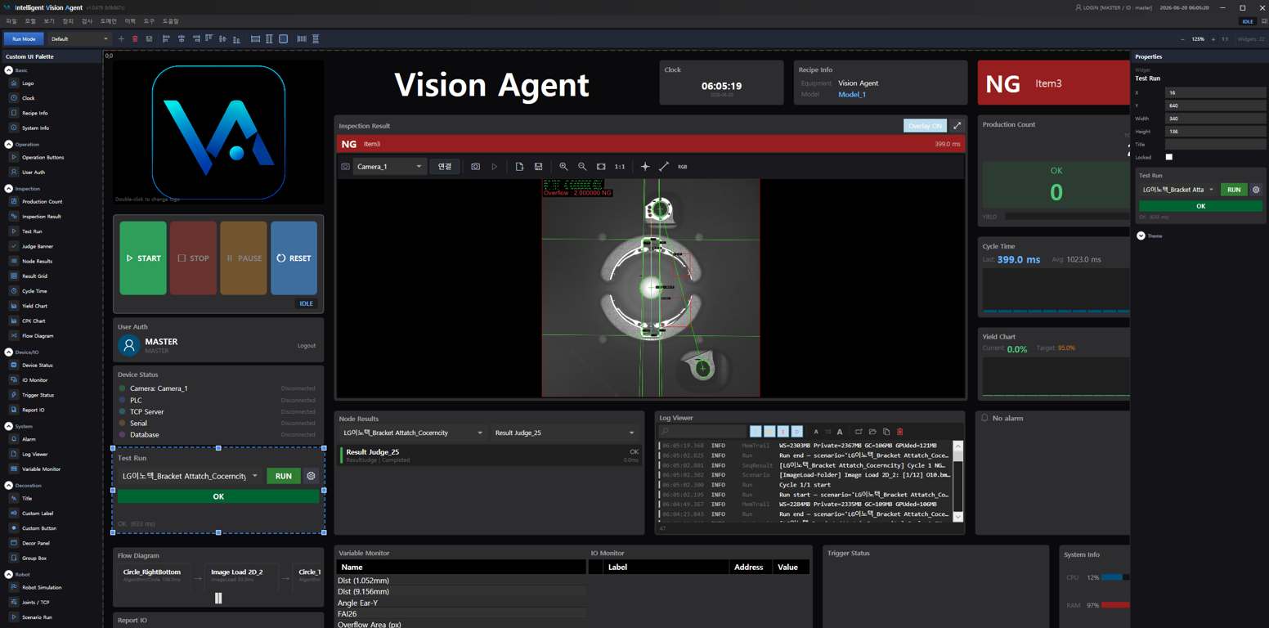
Task: Collapse the Inspection palette group
Action: [x=9, y=189]
